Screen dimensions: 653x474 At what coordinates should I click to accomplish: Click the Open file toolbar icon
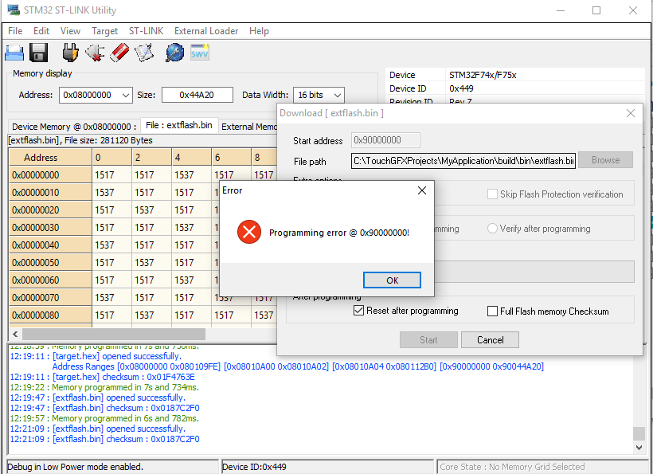point(14,53)
